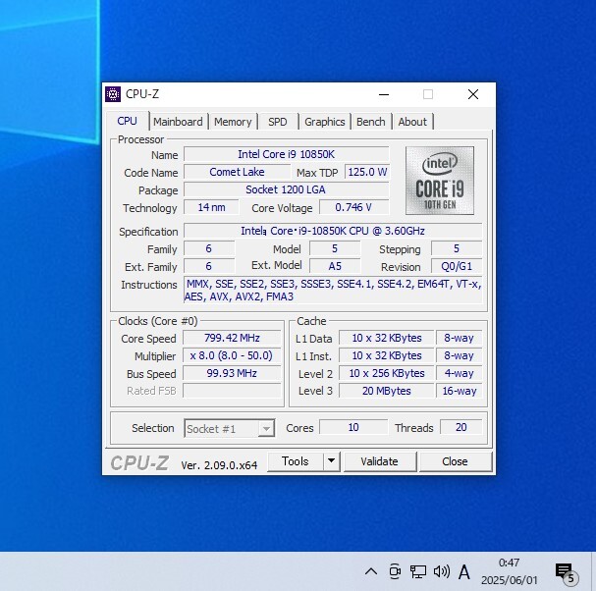Screen dimensions: 596x591
Task: Click the 'Socket 1200 LGA' package value
Action: coord(286,189)
